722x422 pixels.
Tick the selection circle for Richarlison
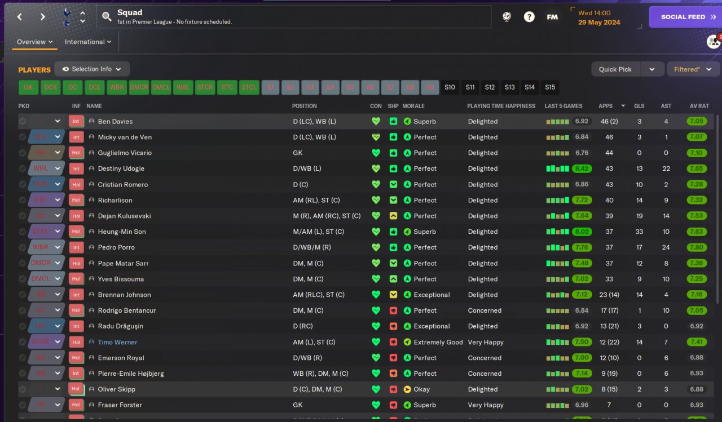click(x=23, y=200)
